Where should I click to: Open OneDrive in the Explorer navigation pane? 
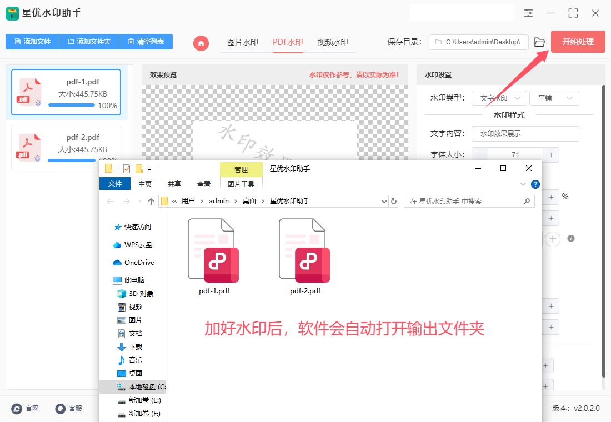(133, 263)
